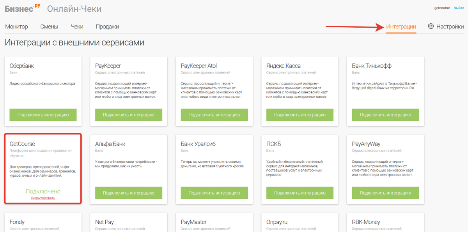This screenshot has height=232, width=468.
Task: Go to the Чеки tab
Action: pyautogui.click(x=77, y=26)
